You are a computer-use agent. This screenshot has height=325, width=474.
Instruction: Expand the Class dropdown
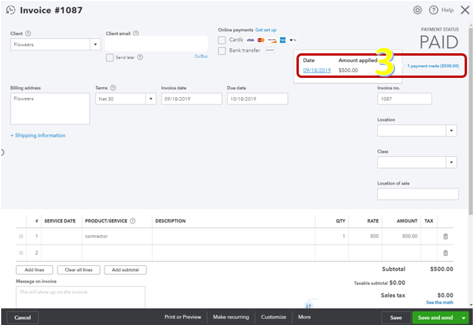point(451,162)
